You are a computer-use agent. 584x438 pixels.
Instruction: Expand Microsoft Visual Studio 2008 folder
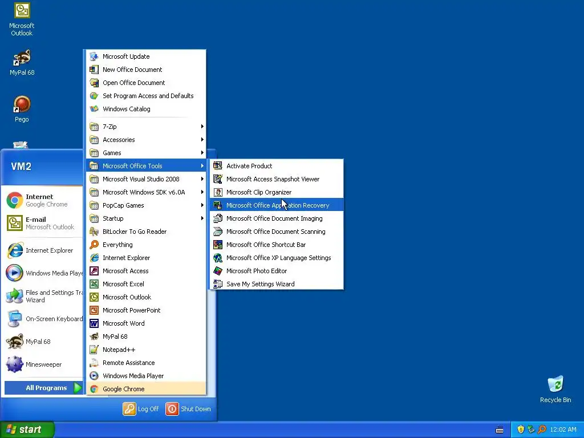[146, 179]
